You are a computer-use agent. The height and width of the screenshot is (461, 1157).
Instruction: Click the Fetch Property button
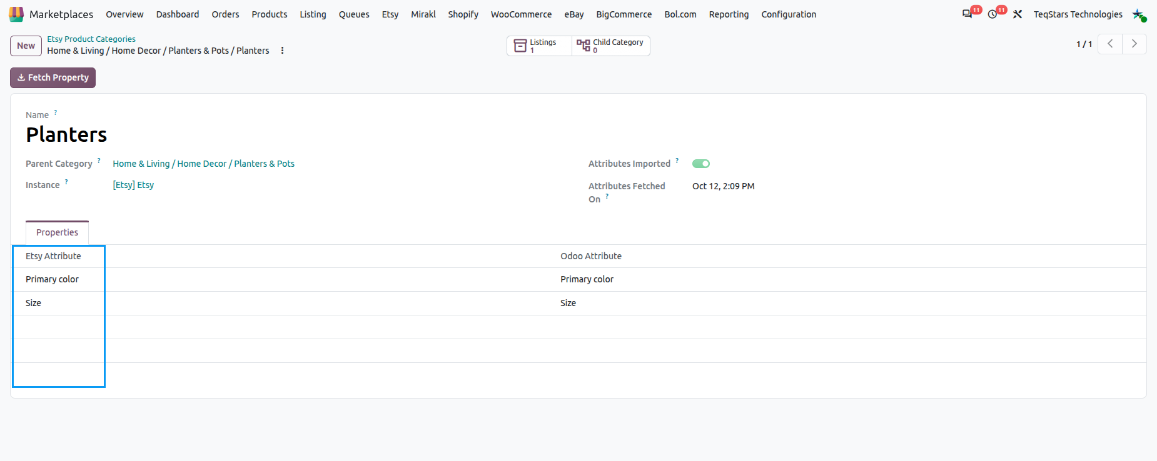(53, 77)
